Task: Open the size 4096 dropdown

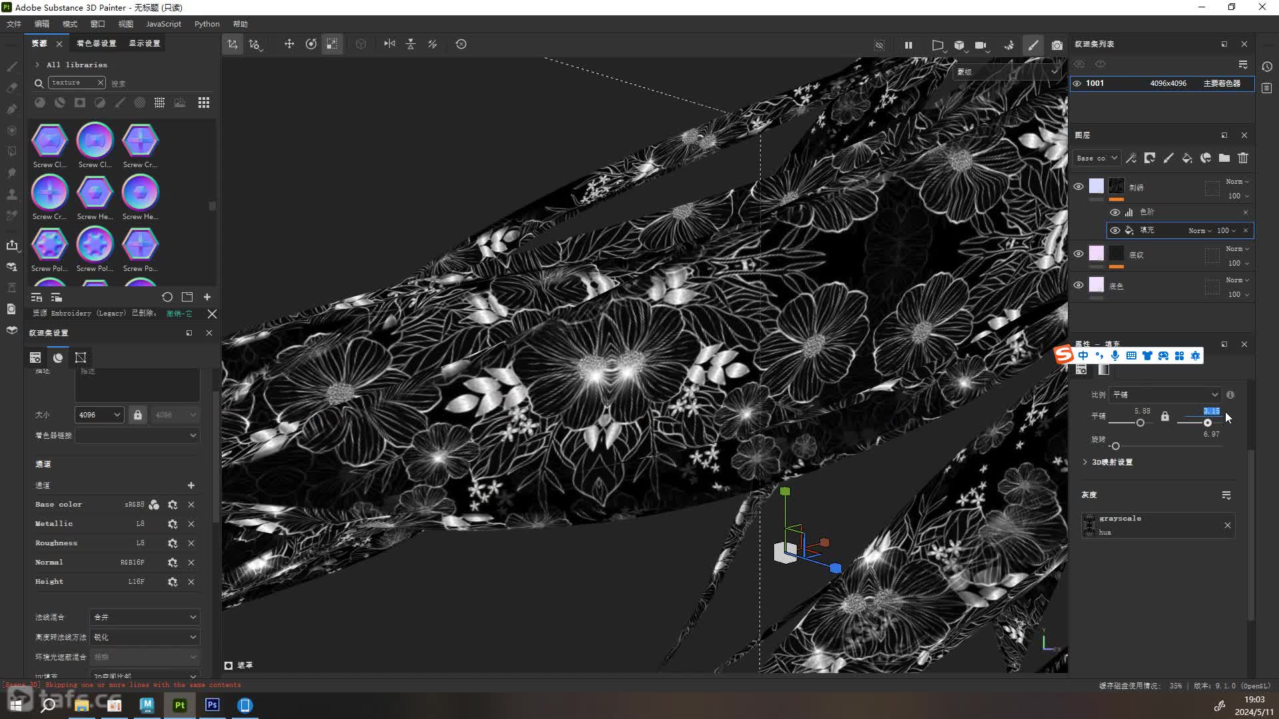Action: (99, 415)
